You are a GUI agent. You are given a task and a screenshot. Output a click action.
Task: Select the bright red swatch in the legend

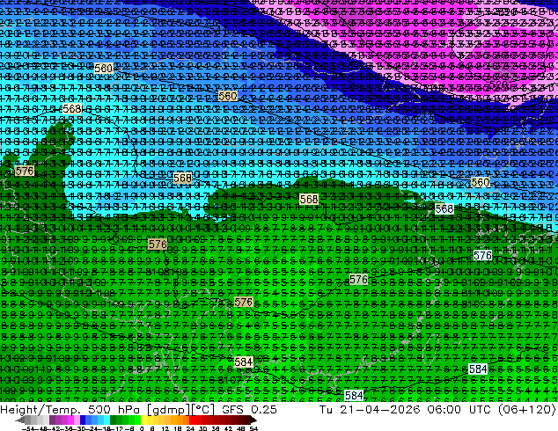point(192,420)
